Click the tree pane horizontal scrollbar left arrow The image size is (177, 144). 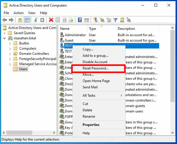click(x=4, y=133)
